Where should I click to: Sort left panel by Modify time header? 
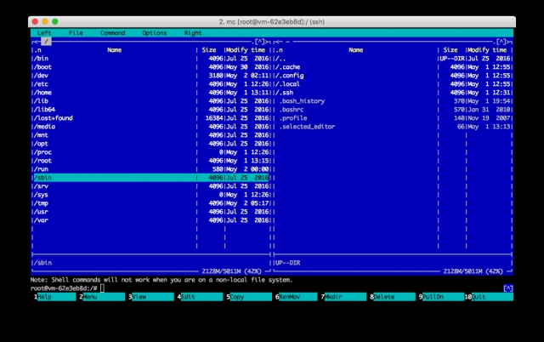pyautogui.click(x=246, y=50)
